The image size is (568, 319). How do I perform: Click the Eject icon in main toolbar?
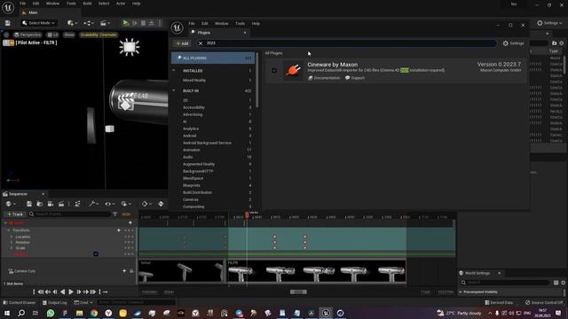(152, 23)
